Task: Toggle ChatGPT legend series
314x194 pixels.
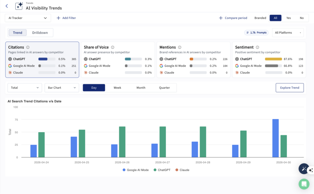Action: pos(162,170)
